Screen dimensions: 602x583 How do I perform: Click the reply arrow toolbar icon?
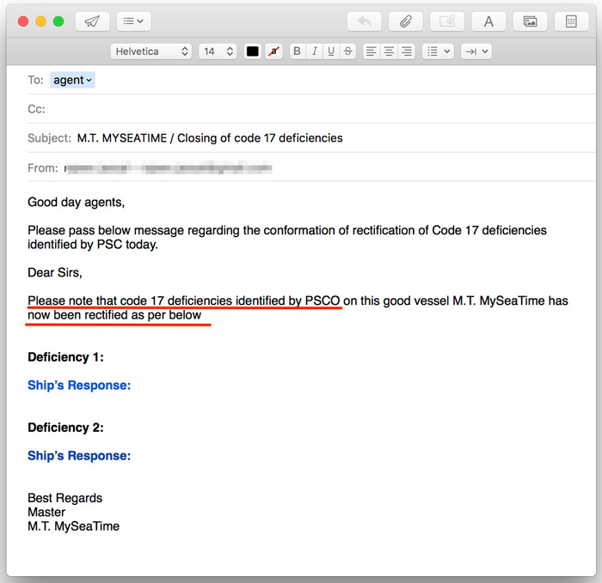364,21
